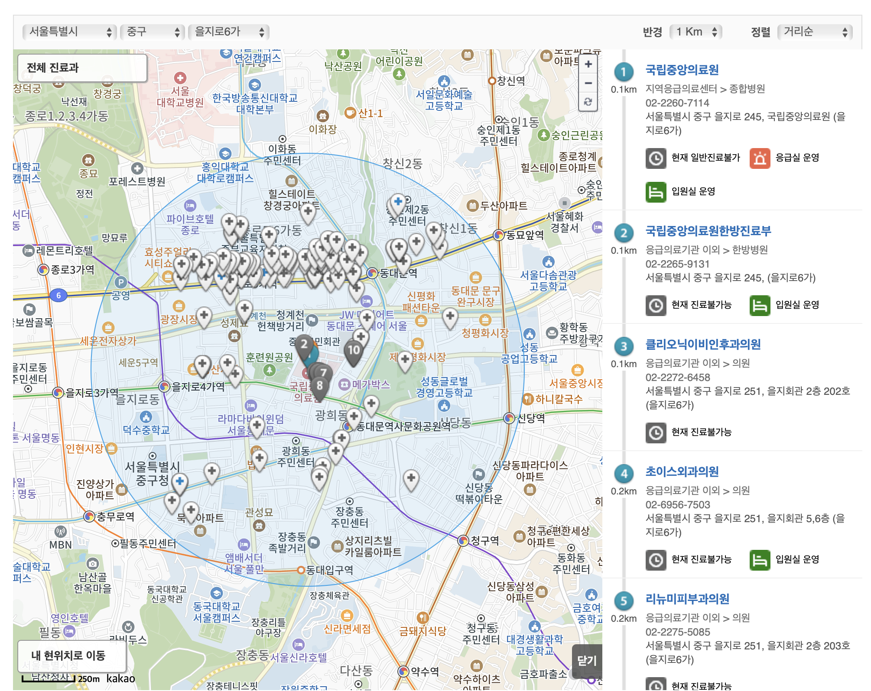Click the map refresh icon

coord(588,102)
